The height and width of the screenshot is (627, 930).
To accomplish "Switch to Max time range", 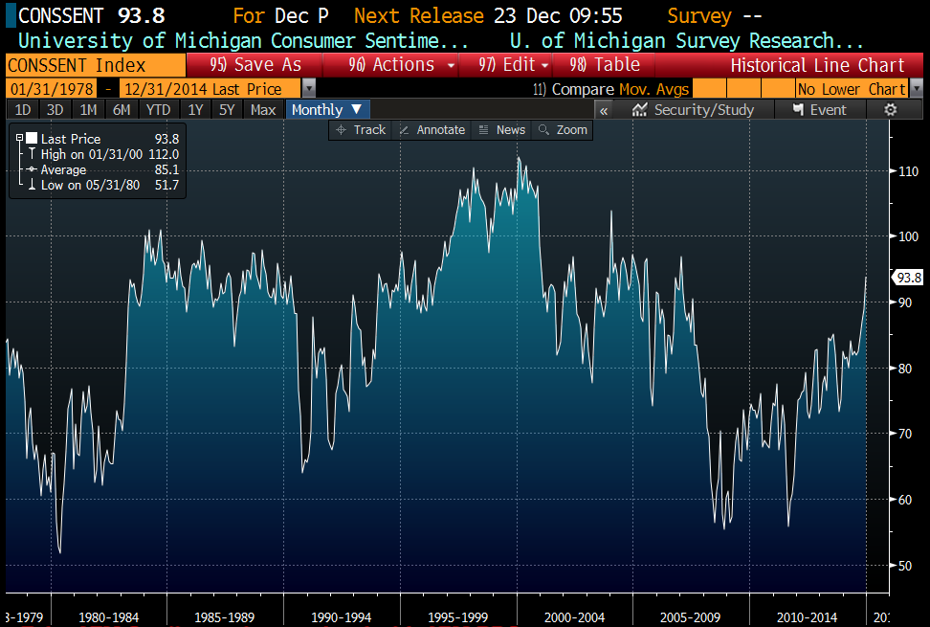I will coord(262,109).
